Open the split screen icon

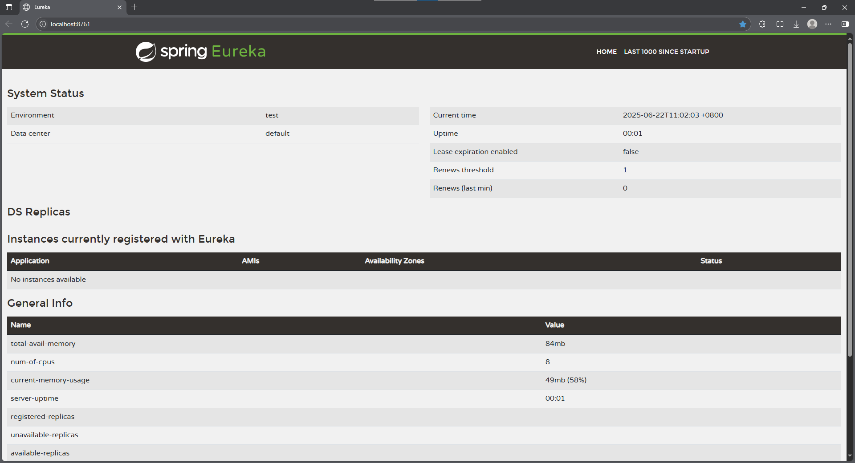pyautogui.click(x=780, y=24)
